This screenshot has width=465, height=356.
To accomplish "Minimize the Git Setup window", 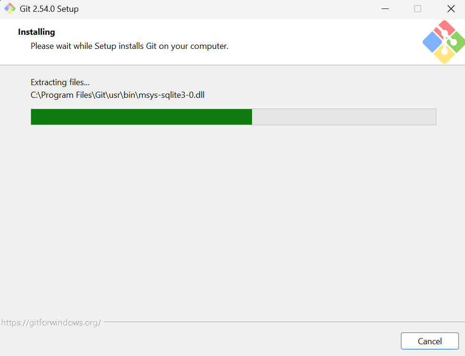I will point(385,9).
